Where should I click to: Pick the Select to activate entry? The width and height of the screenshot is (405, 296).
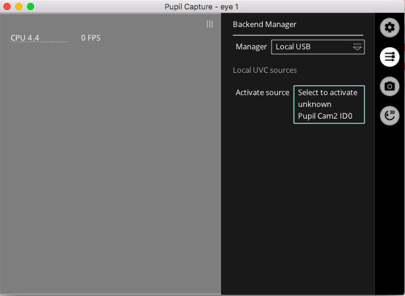coord(327,92)
